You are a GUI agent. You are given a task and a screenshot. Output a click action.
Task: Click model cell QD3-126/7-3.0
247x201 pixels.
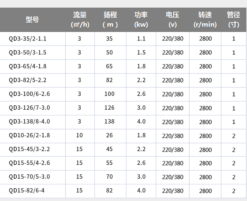(x=29, y=108)
